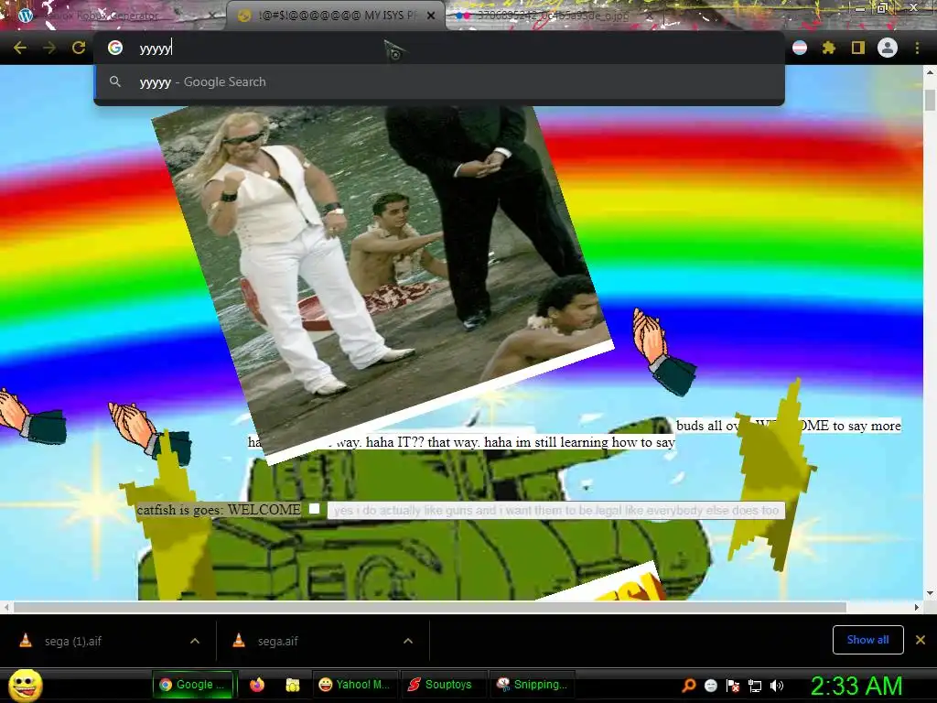Click the address bar showing 'yyyyy'
This screenshot has width=937, height=703.
pyautogui.click(x=439, y=48)
